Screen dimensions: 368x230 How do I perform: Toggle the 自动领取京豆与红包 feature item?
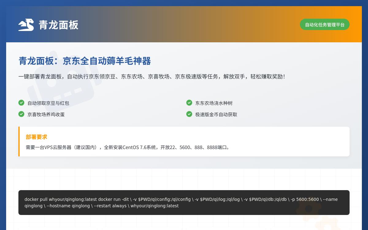pos(48,103)
